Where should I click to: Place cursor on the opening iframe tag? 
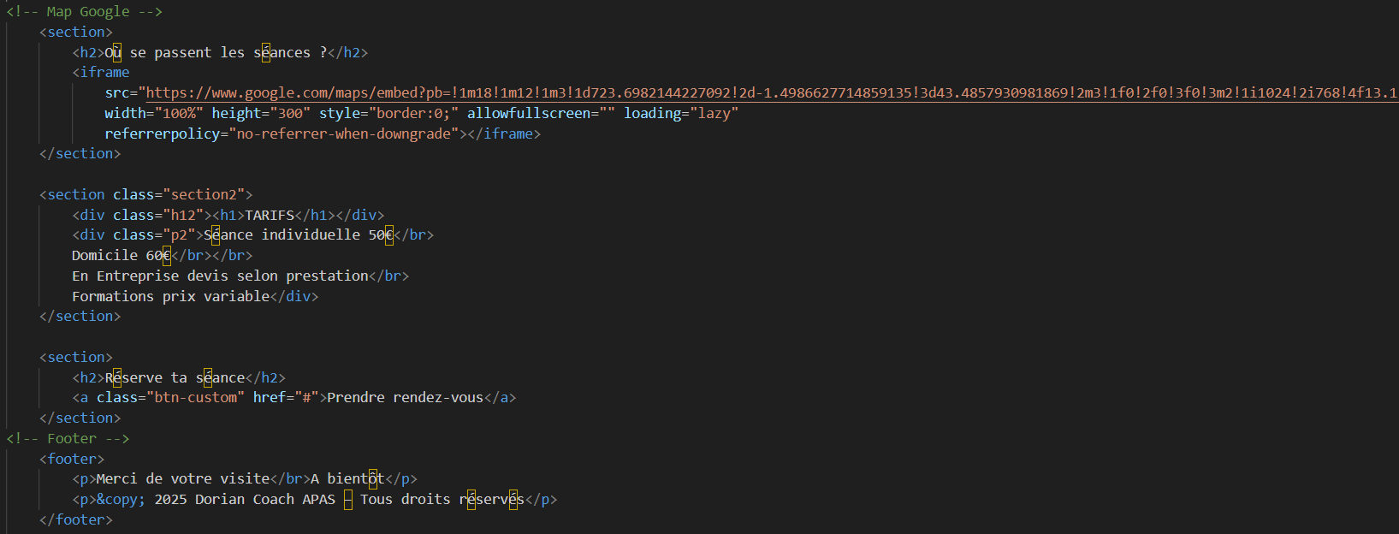click(x=104, y=73)
